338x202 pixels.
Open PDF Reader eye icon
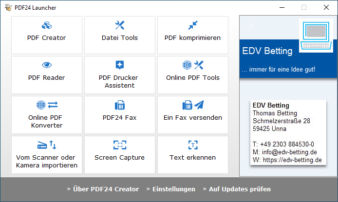coord(47,65)
